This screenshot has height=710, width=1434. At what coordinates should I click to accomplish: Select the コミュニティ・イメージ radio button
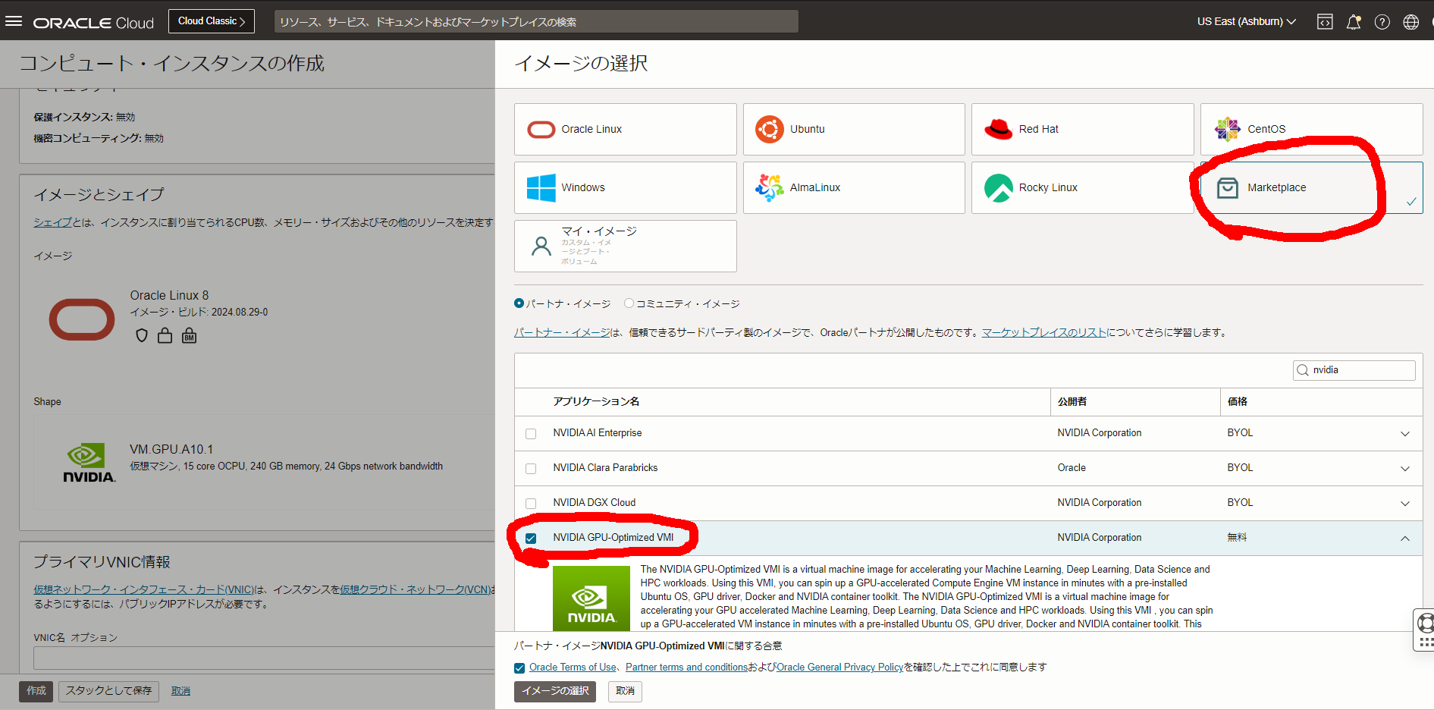click(x=629, y=303)
